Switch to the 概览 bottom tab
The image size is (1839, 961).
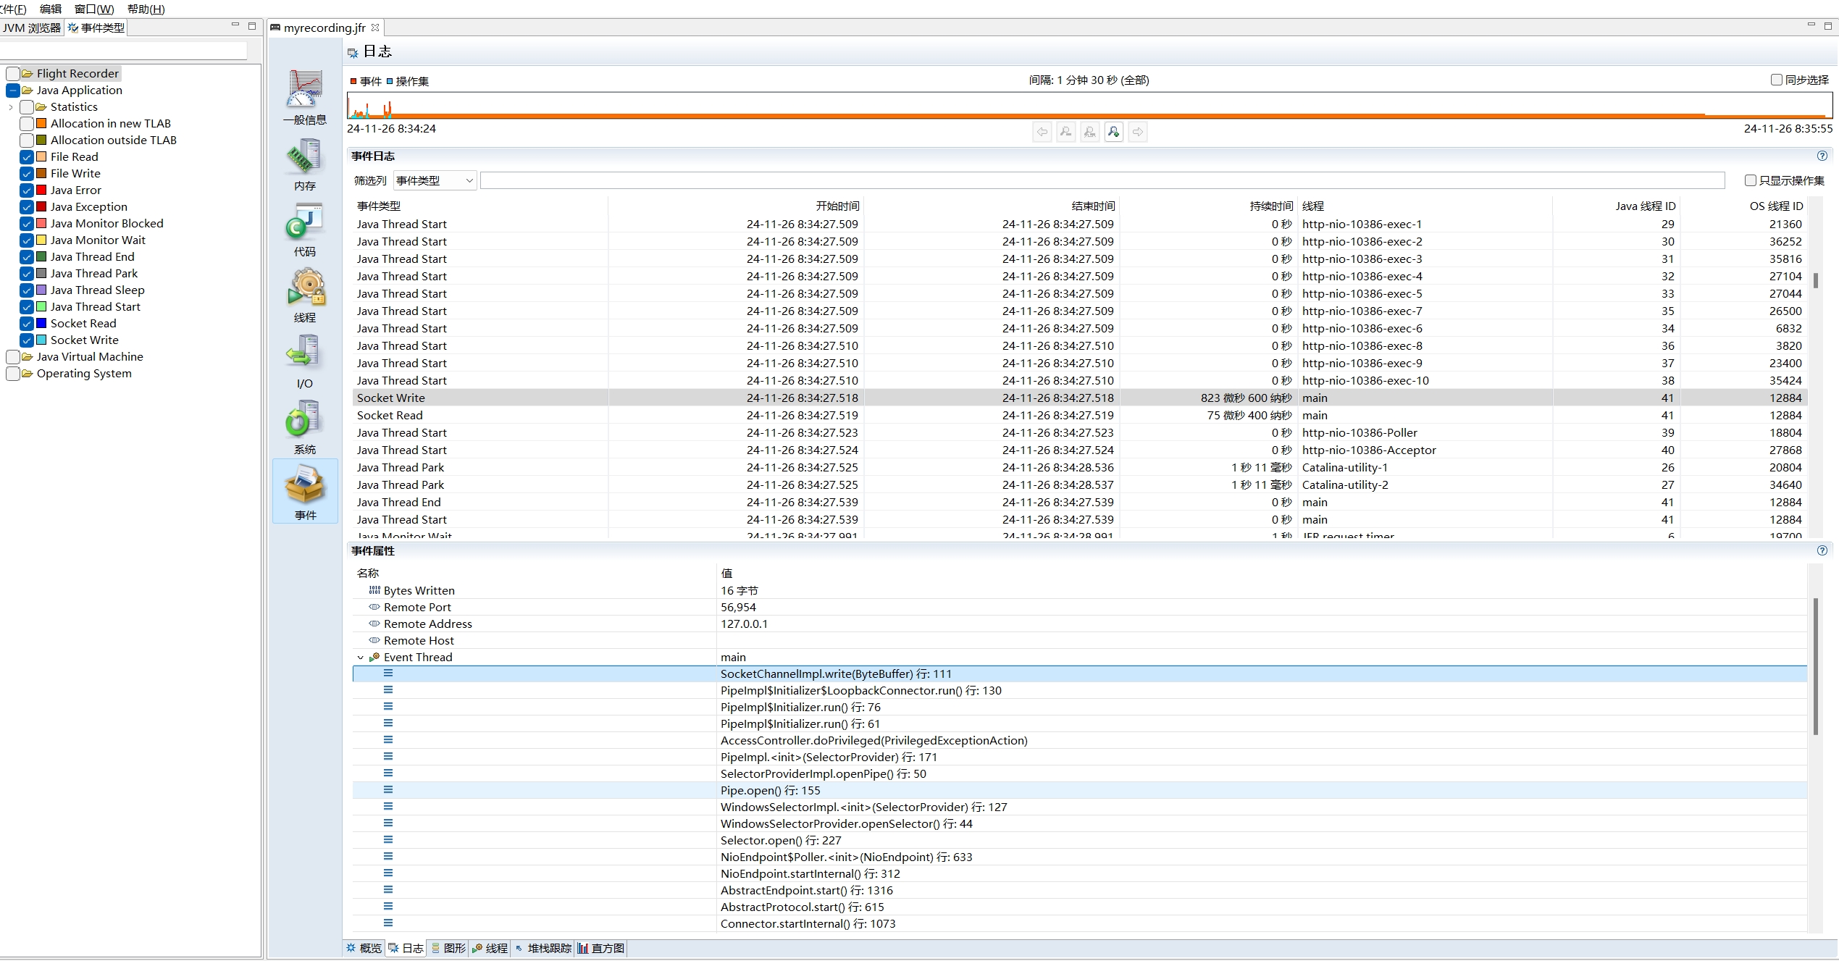click(x=364, y=948)
